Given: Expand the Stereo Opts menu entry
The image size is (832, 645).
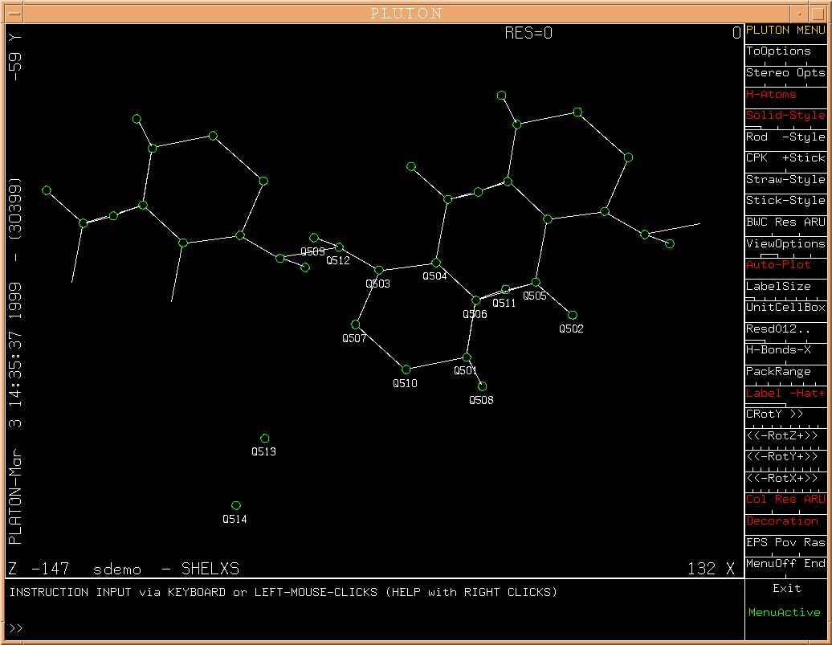Looking at the screenshot, I should pyautogui.click(x=785, y=72).
